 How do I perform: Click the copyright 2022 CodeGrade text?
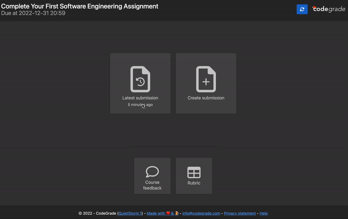click(x=97, y=213)
